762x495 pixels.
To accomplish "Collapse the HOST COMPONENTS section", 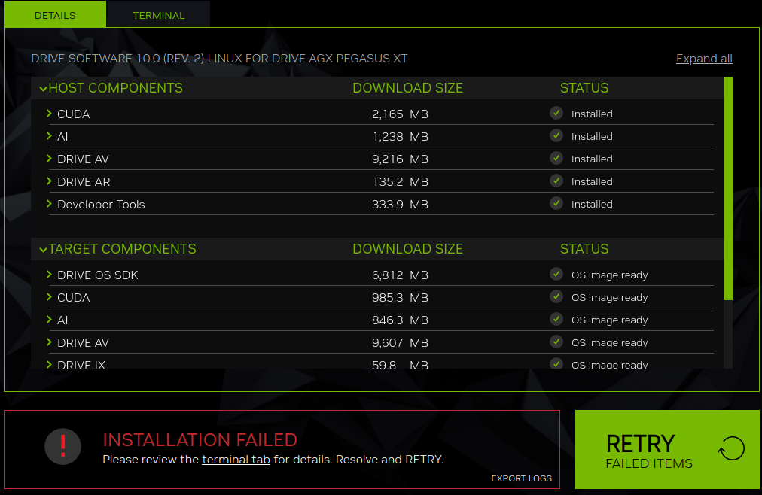I will pos(43,89).
